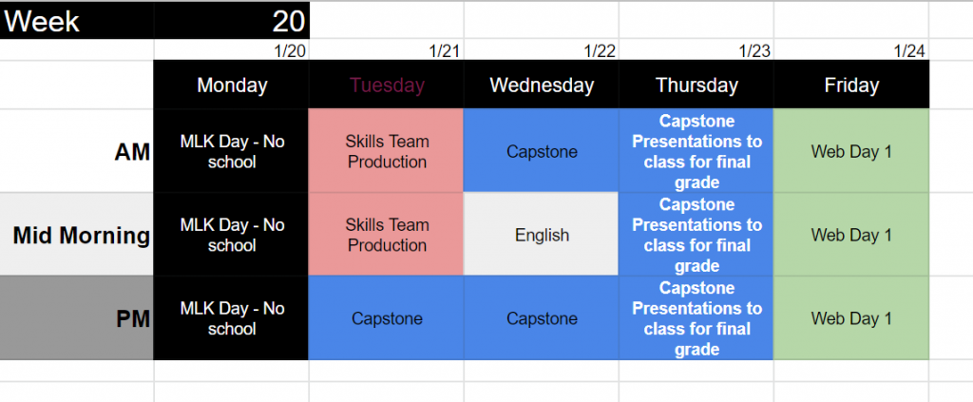Select the Wednesday header cell
This screenshot has width=973, height=402.
(541, 85)
